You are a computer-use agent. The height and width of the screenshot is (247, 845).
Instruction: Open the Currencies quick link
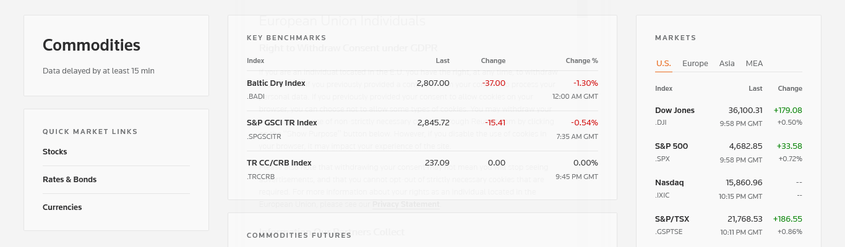62,207
